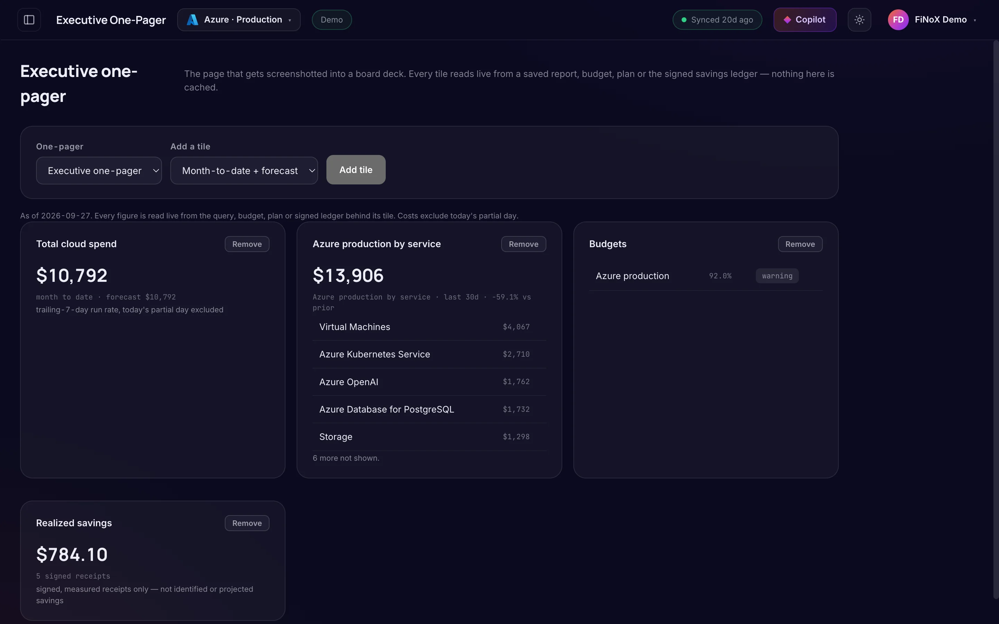Select Azure Kubernetes Service row
The width and height of the screenshot is (999, 624).
pos(429,355)
